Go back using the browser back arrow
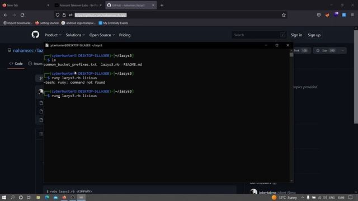The image size is (358, 201). tap(6, 15)
